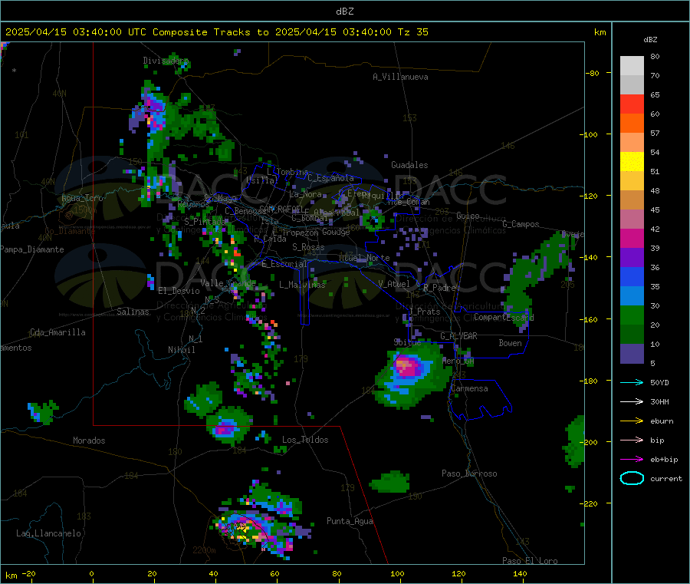Viewport: 690px width, 584px height.
Task: Click the Guadales place label
Action: (409, 165)
